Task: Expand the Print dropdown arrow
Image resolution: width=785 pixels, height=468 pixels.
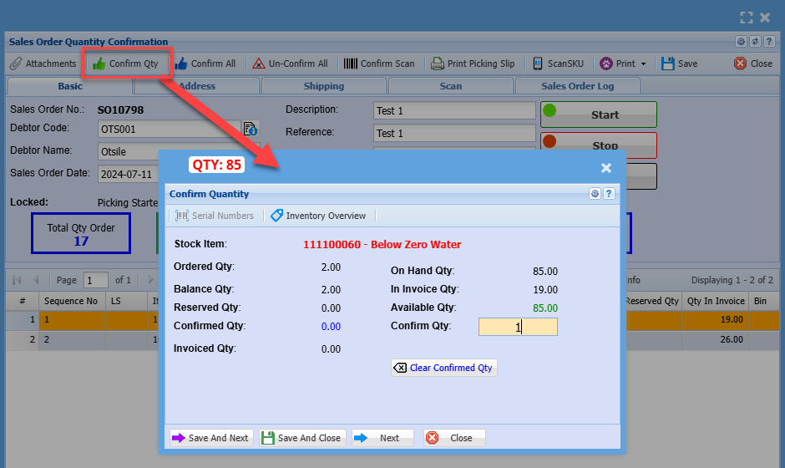Action: [643, 64]
